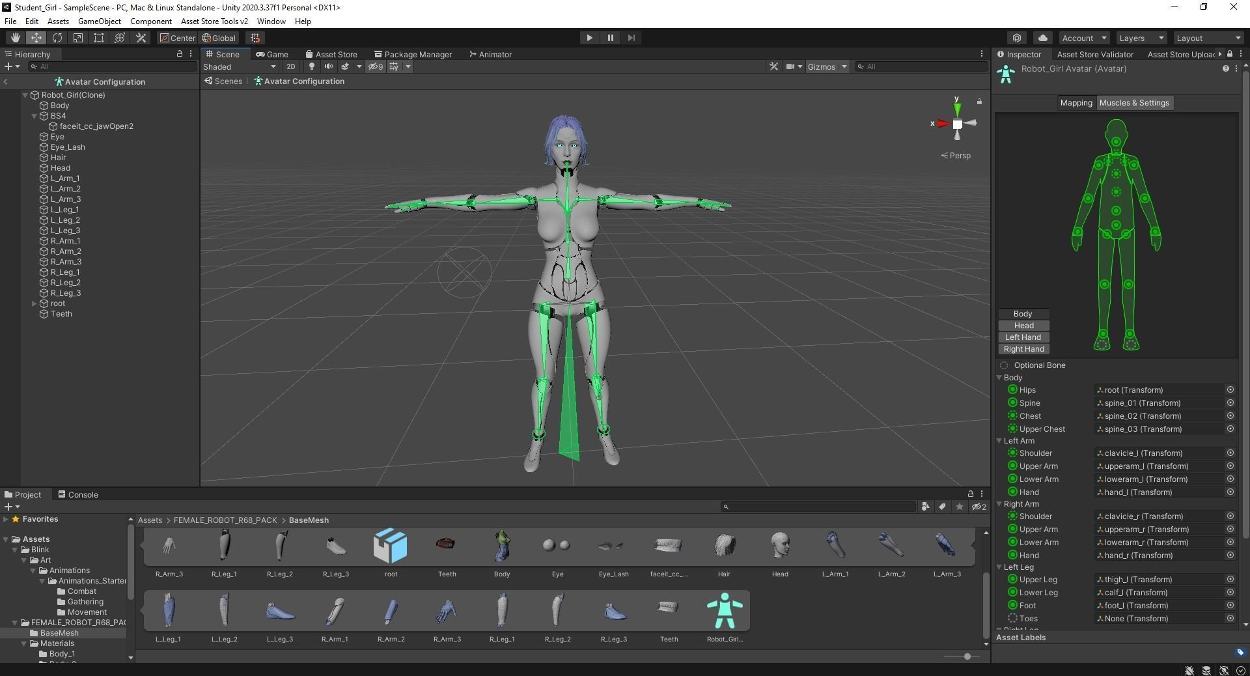Open scene component tools icon
This screenshot has width=1250, height=676.
pos(773,66)
